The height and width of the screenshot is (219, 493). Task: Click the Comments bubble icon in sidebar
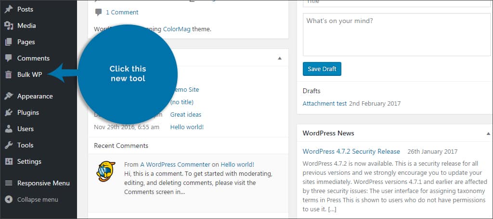pyautogui.click(x=9, y=58)
